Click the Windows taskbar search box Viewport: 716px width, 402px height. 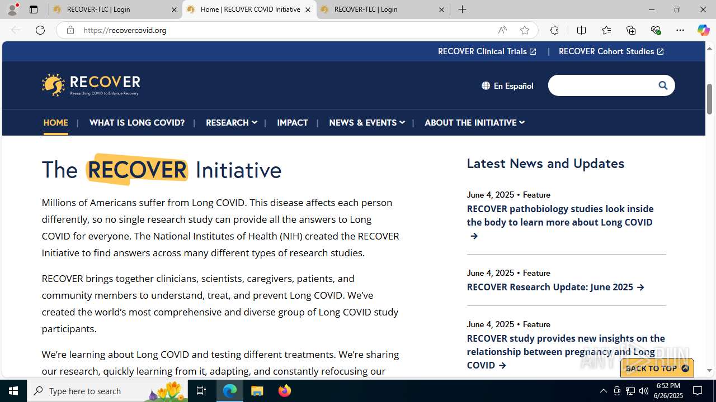(108, 391)
